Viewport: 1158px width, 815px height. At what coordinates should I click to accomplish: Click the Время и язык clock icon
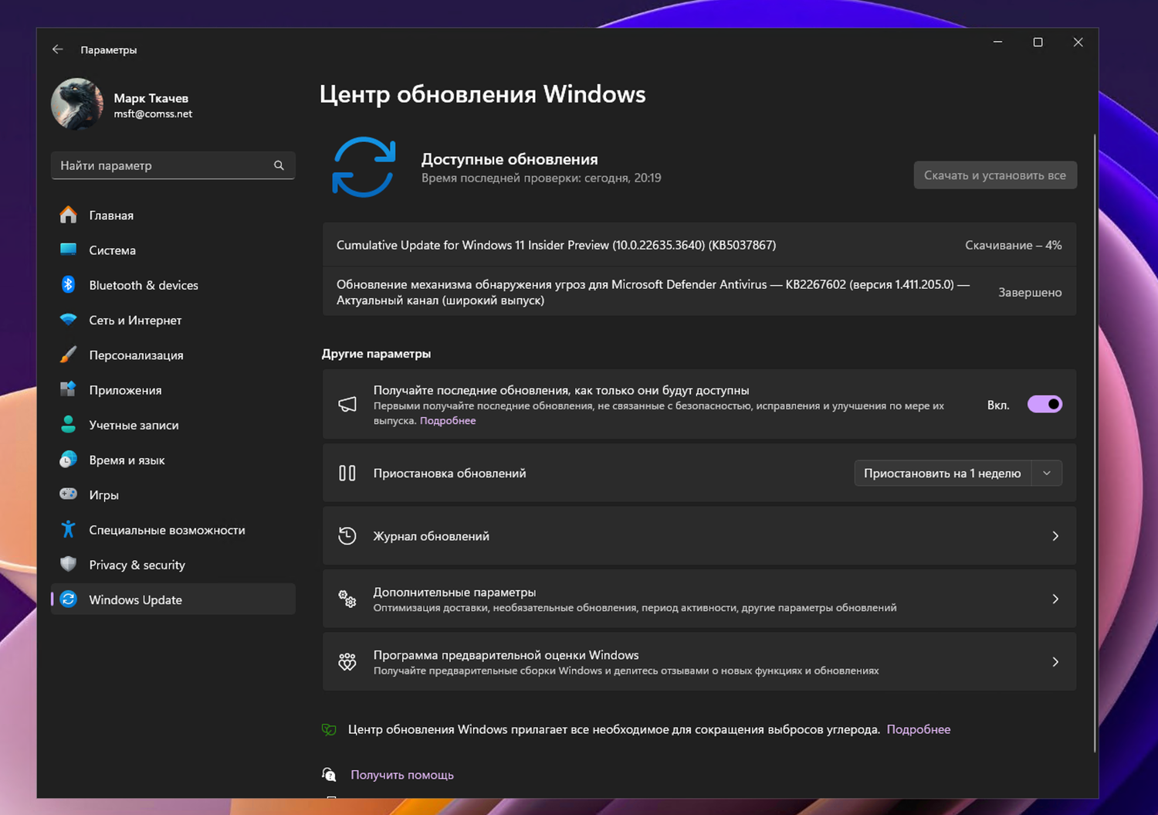click(68, 460)
